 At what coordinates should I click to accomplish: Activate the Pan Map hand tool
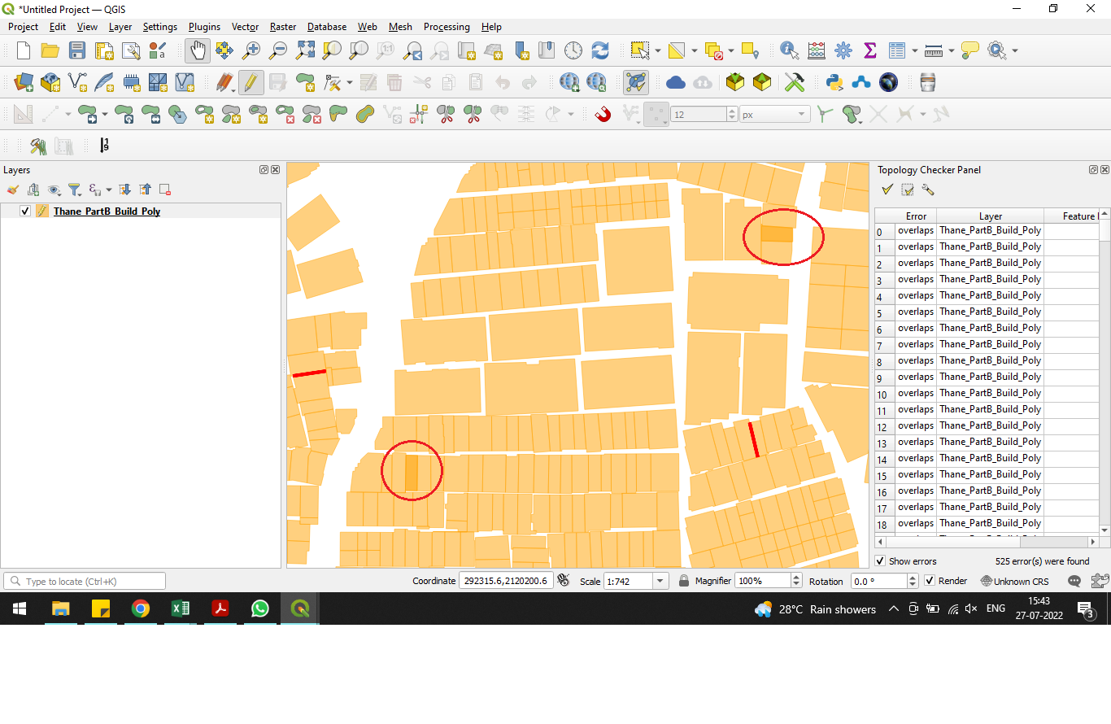coord(198,50)
